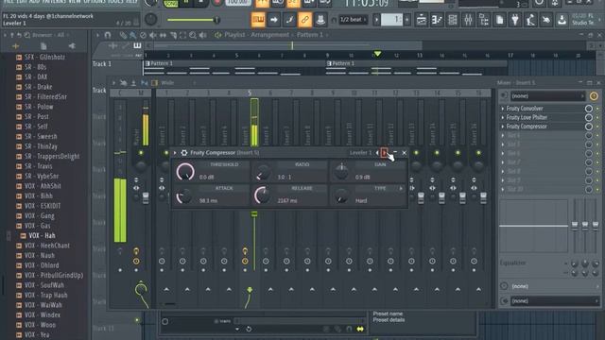Click the stamp icon in the top toolbar
The height and width of the screenshot is (340, 605).
(320, 20)
